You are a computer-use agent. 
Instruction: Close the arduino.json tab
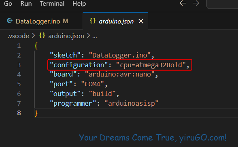tap(141, 21)
